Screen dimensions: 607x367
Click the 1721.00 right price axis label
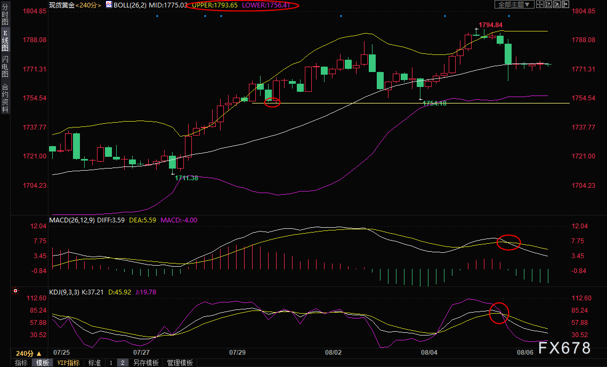pos(584,156)
